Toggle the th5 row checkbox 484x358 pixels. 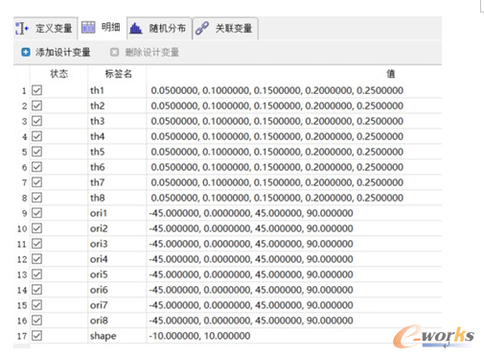click(x=36, y=152)
